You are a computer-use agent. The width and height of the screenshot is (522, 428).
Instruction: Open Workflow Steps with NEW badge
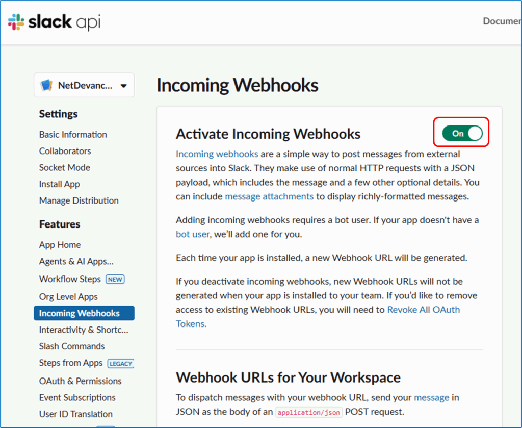[70, 279]
